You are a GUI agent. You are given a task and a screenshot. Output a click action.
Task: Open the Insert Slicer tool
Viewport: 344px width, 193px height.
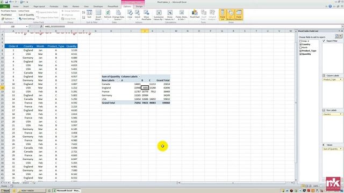coord(98,15)
